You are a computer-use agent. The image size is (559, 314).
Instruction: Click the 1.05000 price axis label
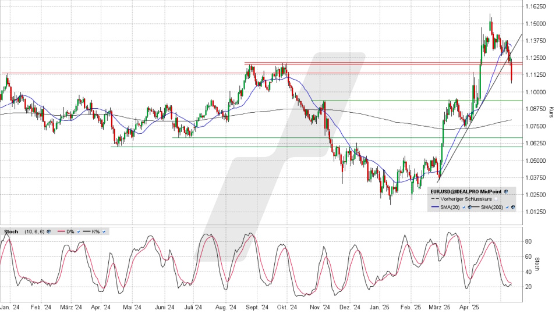coord(535,160)
